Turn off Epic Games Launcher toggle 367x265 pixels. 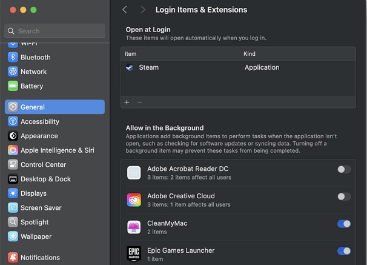click(x=343, y=251)
